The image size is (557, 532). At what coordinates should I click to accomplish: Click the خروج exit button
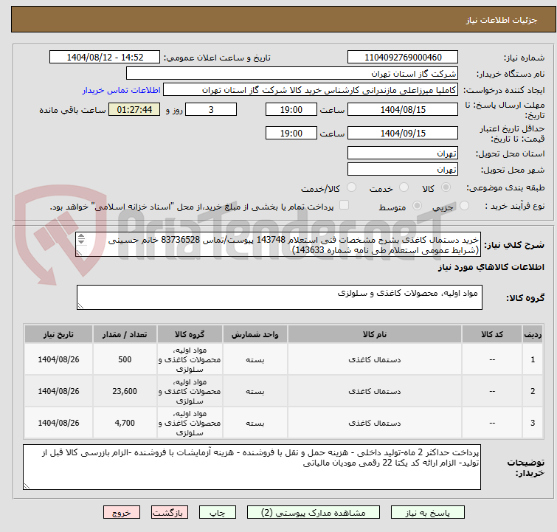[x=122, y=513]
